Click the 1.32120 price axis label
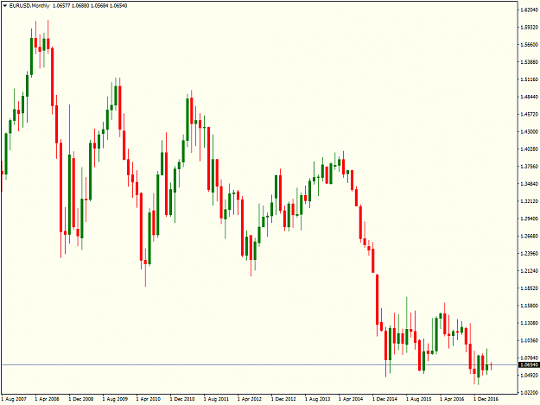The width and height of the screenshot is (540, 405). pyautogui.click(x=530, y=201)
